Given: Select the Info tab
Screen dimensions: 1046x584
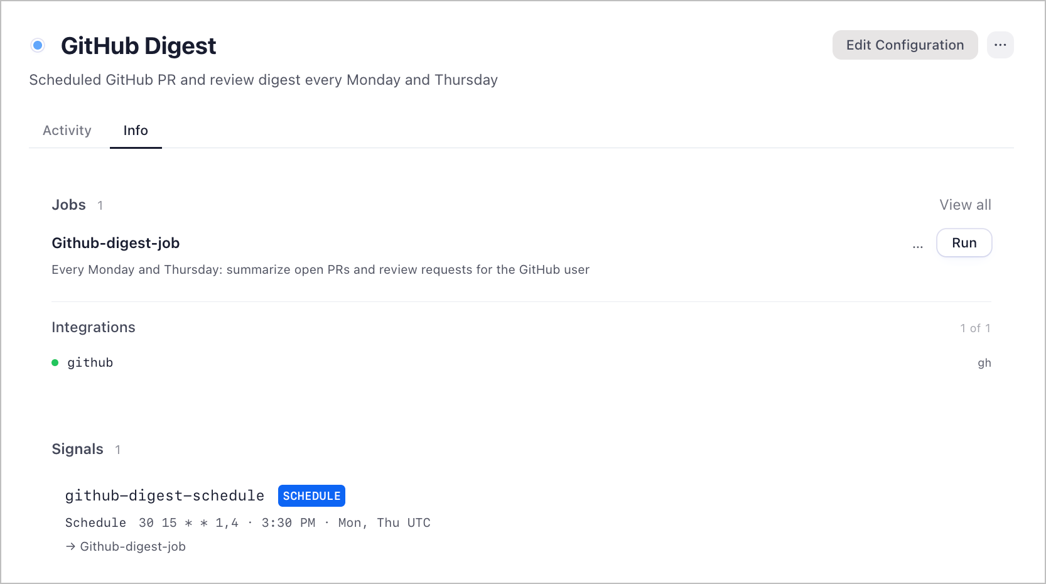Looking at the screenshot, I should pyautogui.click(x=136, y=131).
